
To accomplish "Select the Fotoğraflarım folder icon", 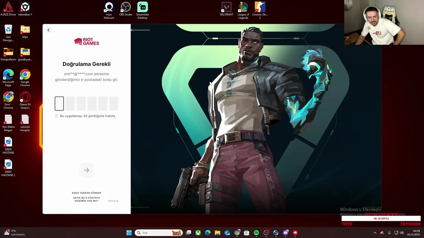I will tap(8, 54).
